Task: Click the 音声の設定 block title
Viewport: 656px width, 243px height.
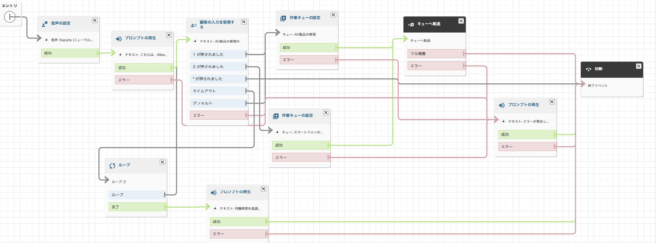Action: [61, 23]
